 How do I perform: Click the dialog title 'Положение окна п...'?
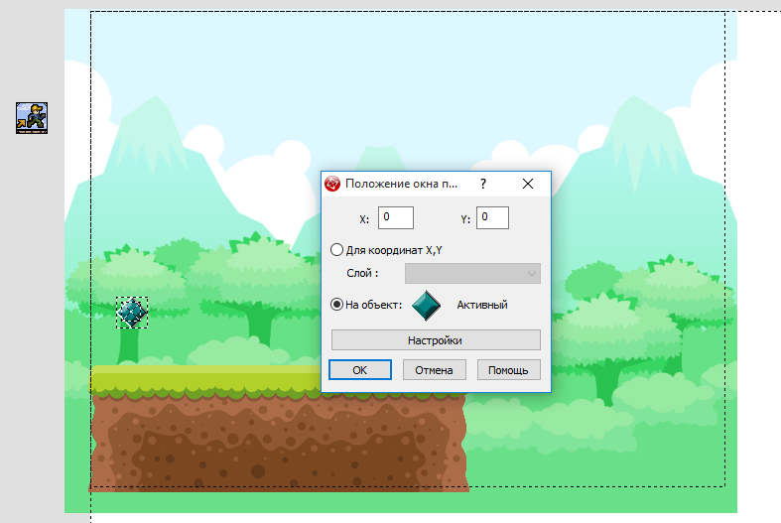(401, 184)
